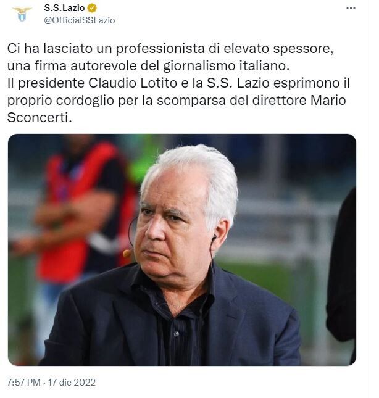Click the S.S. Lazio eagle profile avatar
379x398 pixels.
22,14
